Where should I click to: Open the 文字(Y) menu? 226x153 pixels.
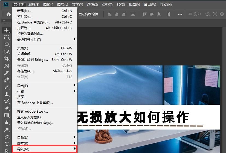77,4
